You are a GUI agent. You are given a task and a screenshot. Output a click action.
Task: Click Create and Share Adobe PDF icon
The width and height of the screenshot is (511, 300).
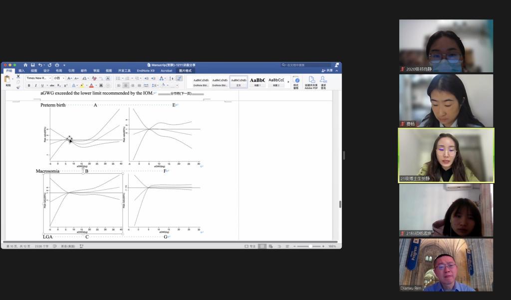[311, 80]
